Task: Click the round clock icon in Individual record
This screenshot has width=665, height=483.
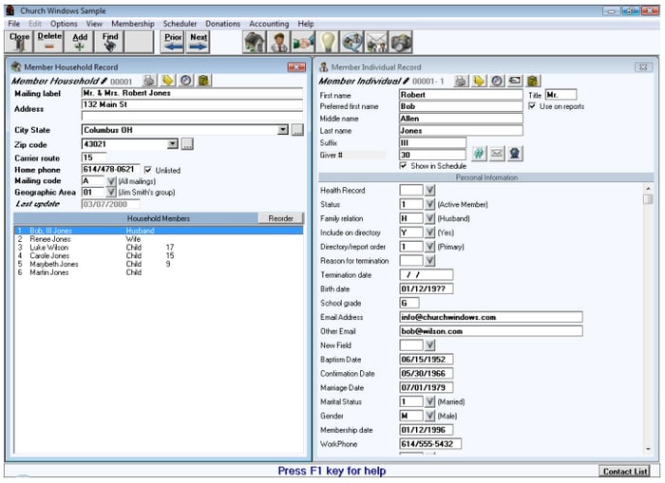Action: pos(497,81)
